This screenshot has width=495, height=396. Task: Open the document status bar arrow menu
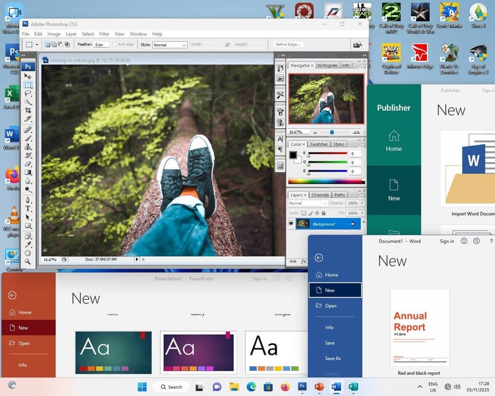tap(137, 259)
